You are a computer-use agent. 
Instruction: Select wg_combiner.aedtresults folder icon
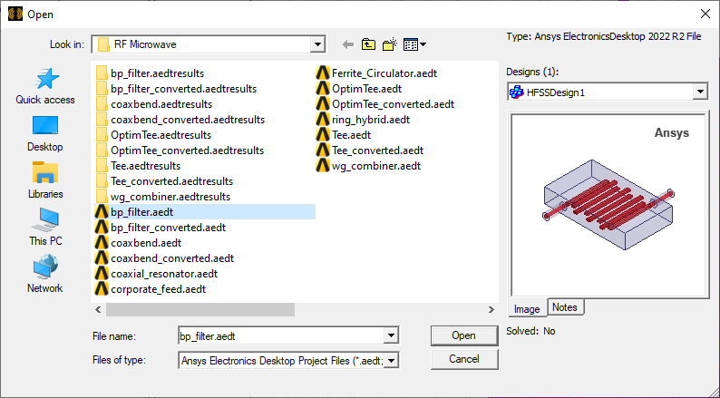click(x=102, y=197)
